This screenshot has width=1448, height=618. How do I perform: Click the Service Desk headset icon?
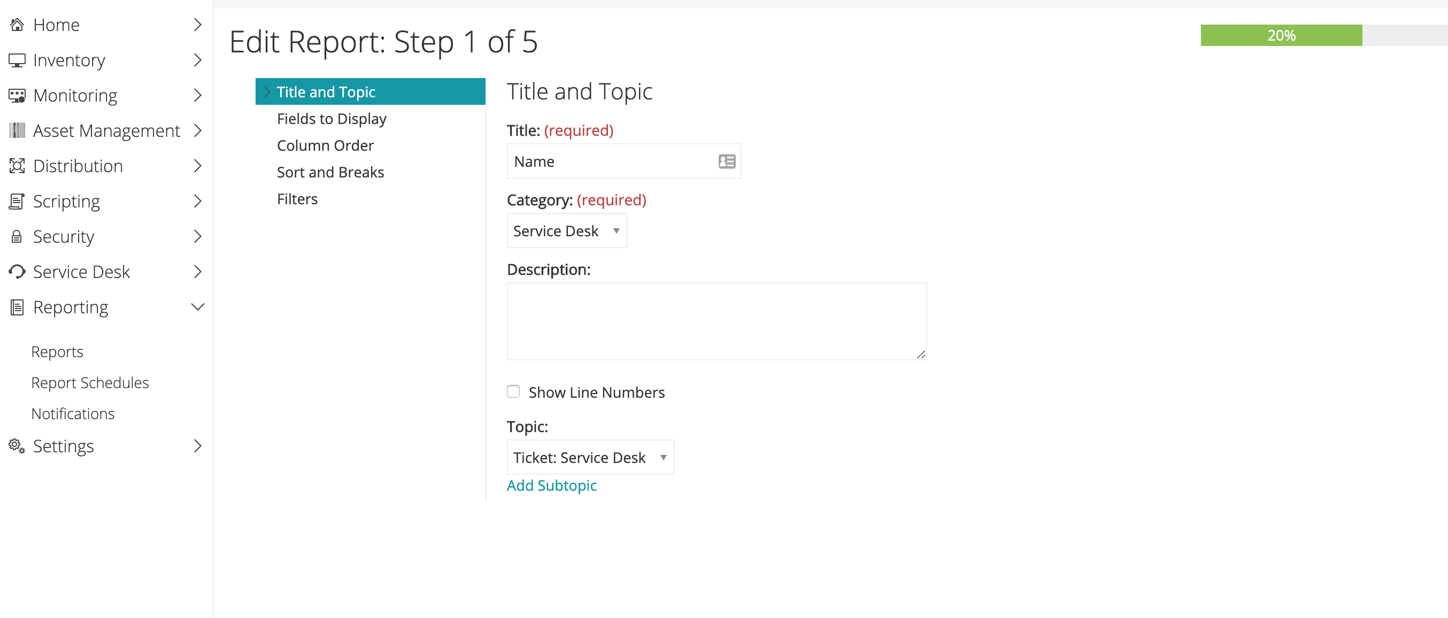17,272
